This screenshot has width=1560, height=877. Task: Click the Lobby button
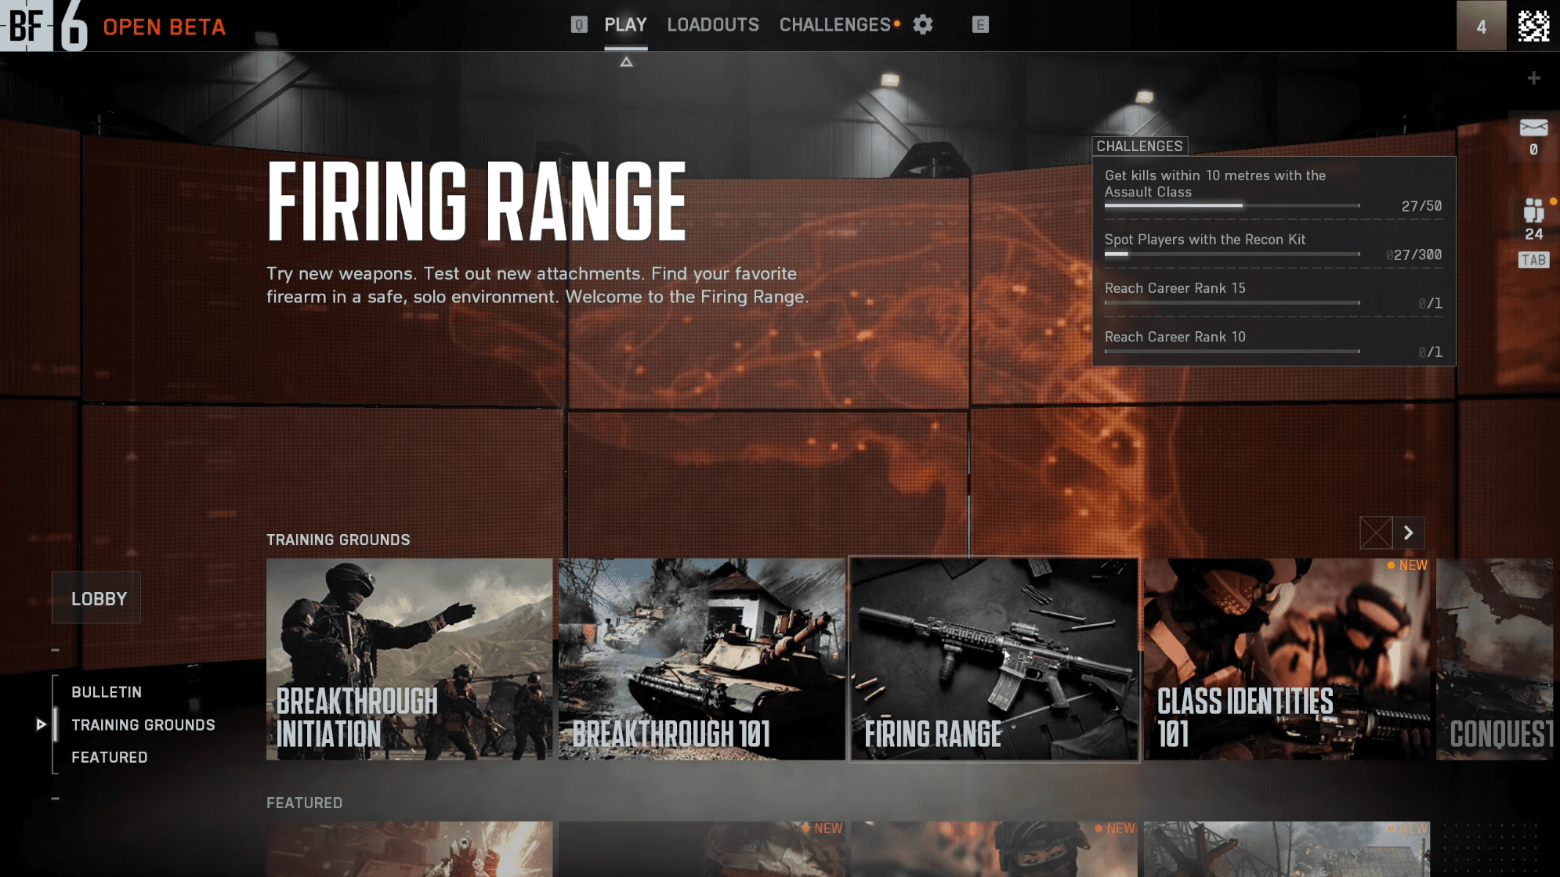click(97, 599)
